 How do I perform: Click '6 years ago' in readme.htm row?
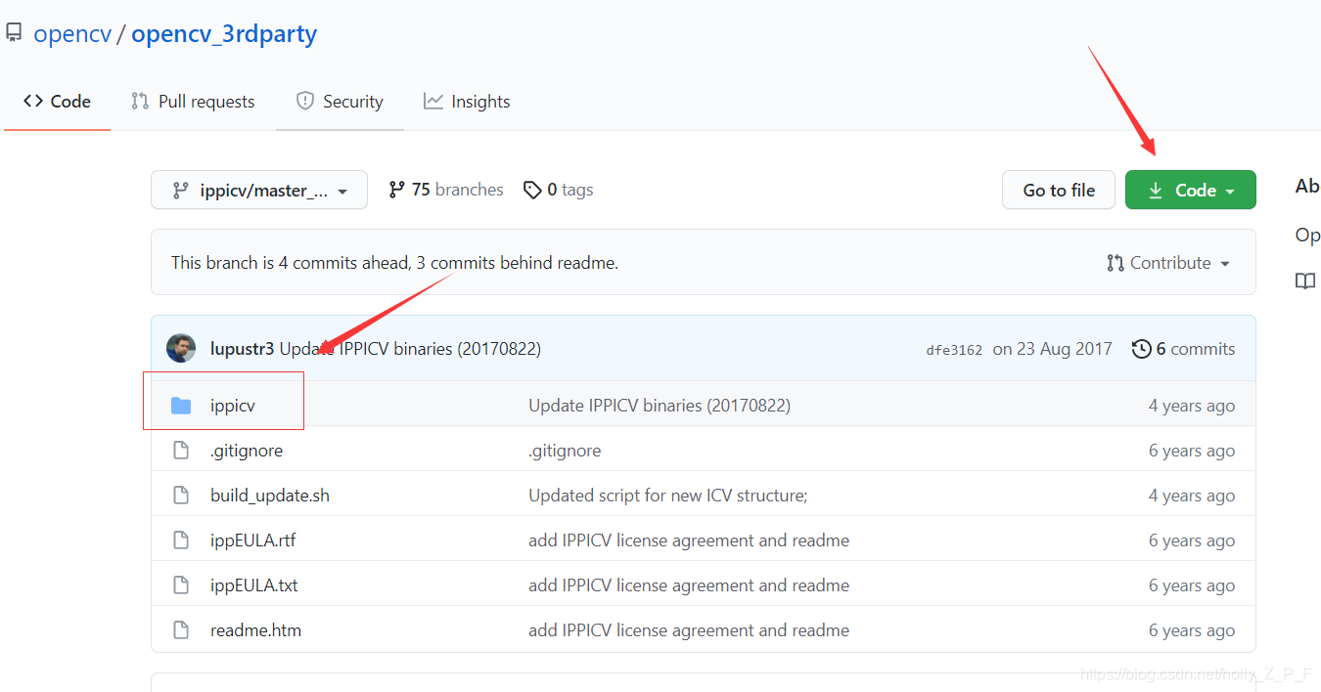pyautogui.click(x=1192, y=630)
